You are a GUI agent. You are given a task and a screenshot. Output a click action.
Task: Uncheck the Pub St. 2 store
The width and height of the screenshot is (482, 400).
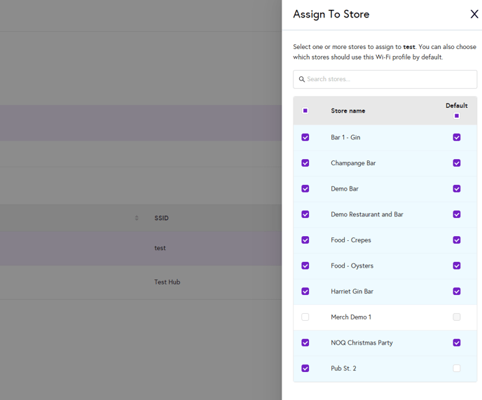pyautogui.click(x=305, y=368)
